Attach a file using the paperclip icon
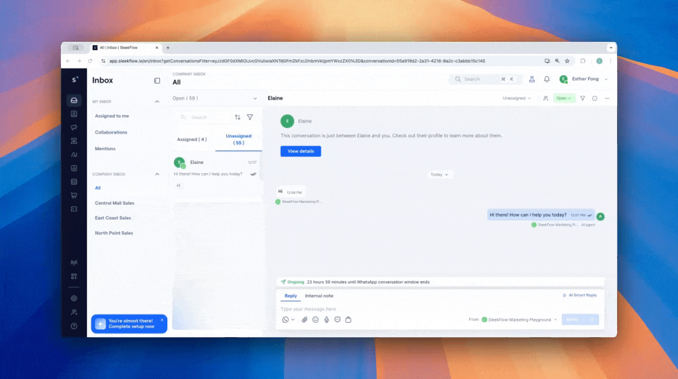Image resolution: width=678 pixels, height=379 pixels. point(305,319)
